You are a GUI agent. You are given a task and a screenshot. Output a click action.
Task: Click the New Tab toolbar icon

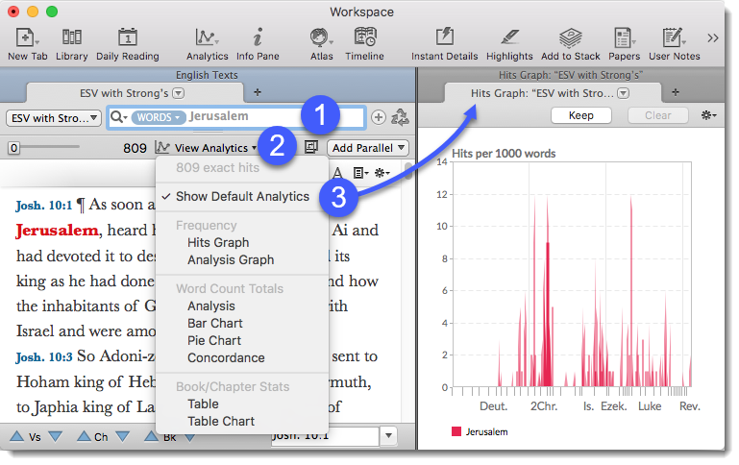pyautogui.click(x=23, y=37)
